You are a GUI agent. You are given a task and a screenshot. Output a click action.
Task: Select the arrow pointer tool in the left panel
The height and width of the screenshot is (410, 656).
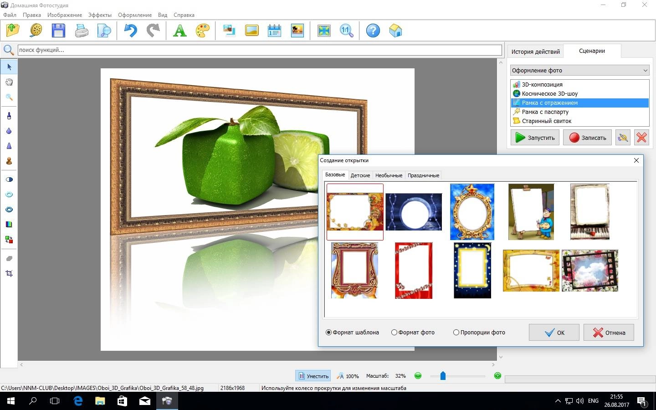click(x=9, y=67)
